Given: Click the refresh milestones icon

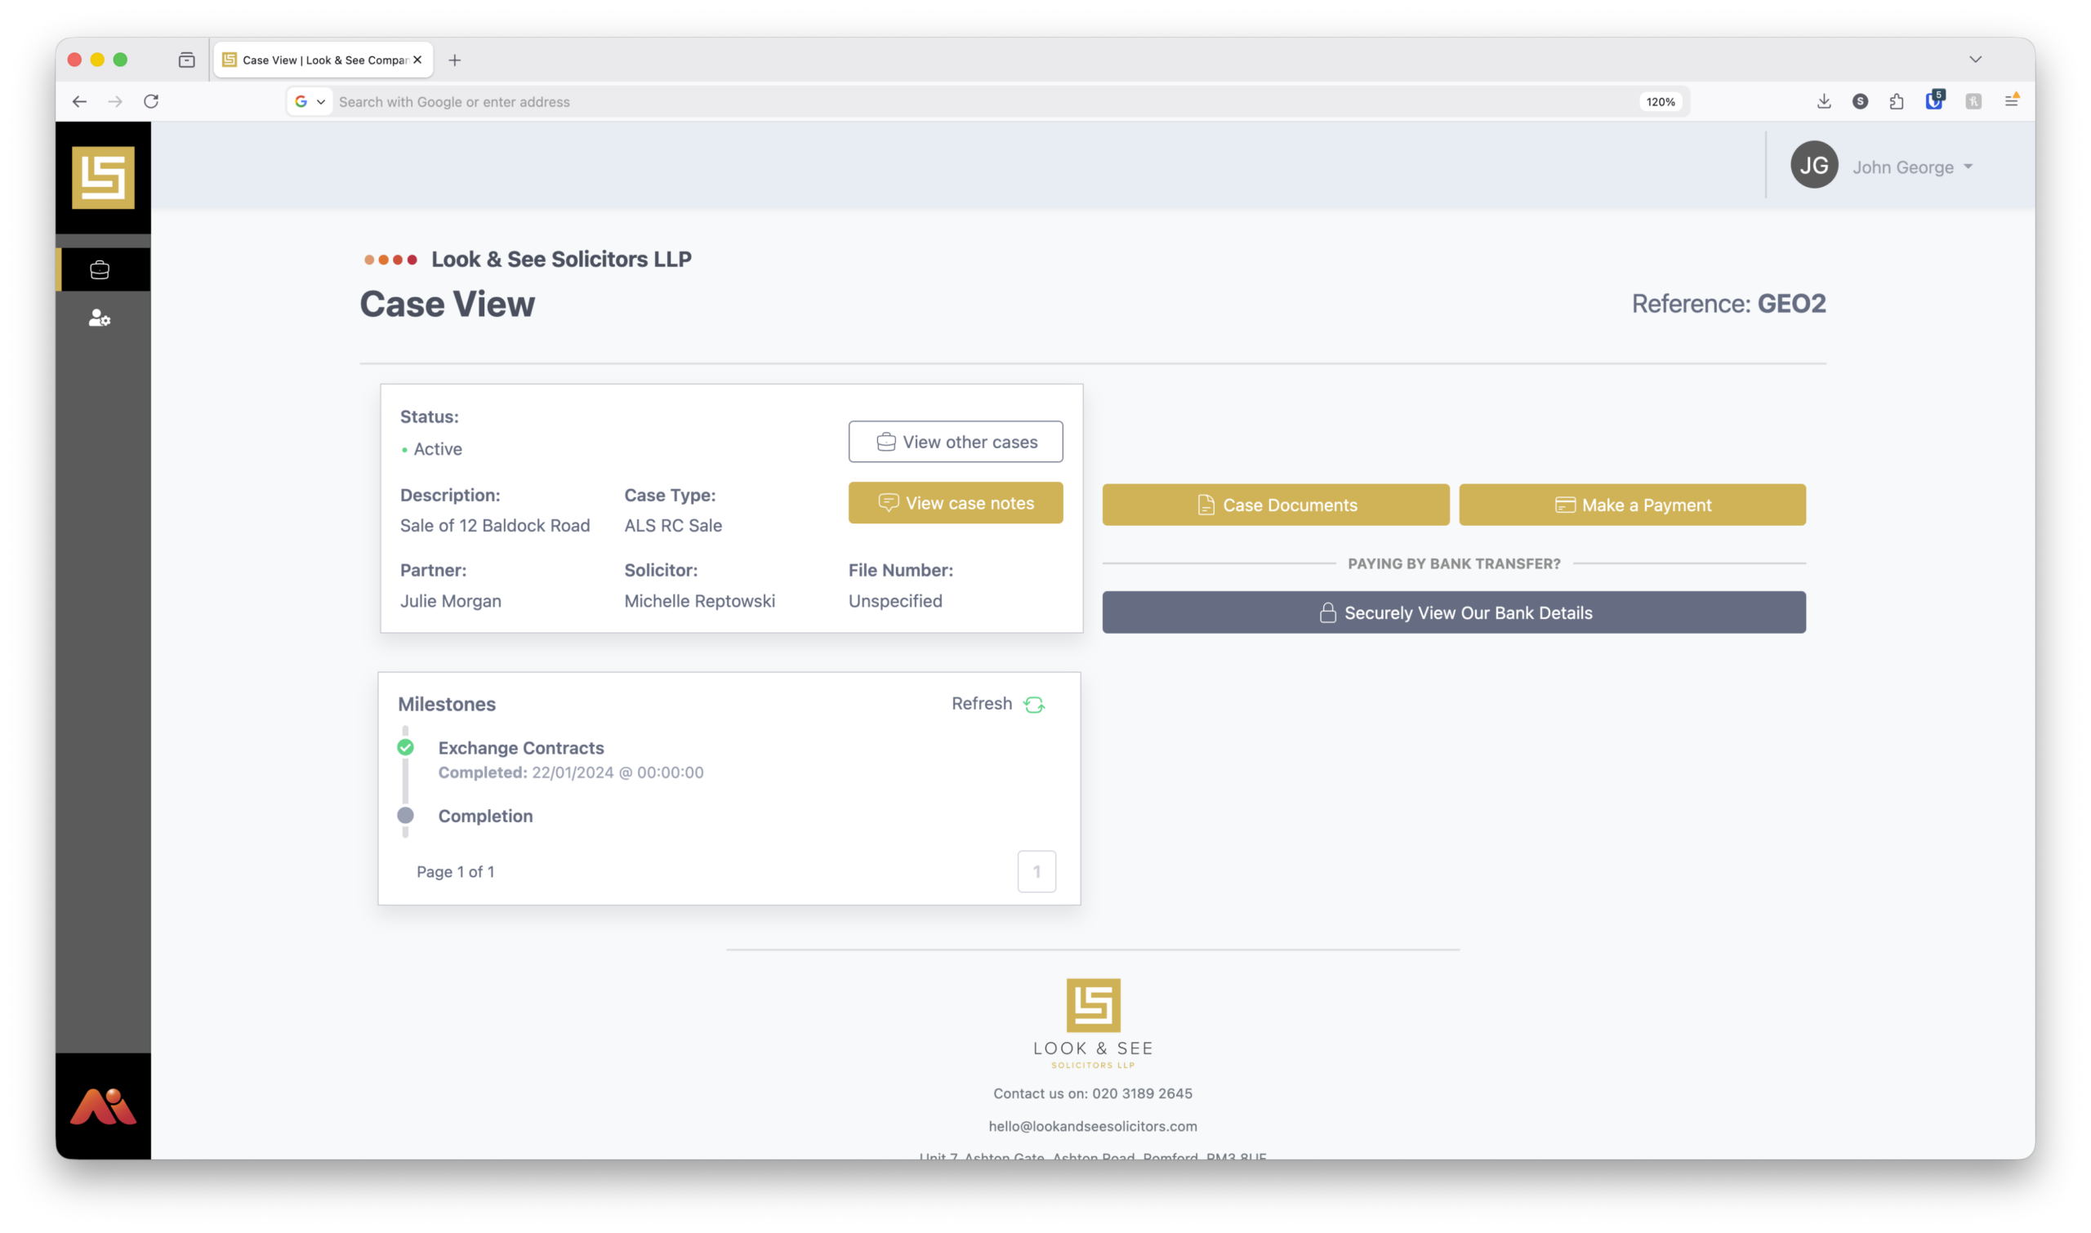Looking at the screenshot, I should (1034, 705).
